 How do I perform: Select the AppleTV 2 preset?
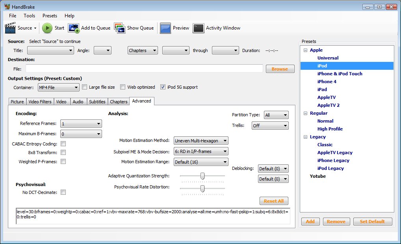tap(329, 105)
